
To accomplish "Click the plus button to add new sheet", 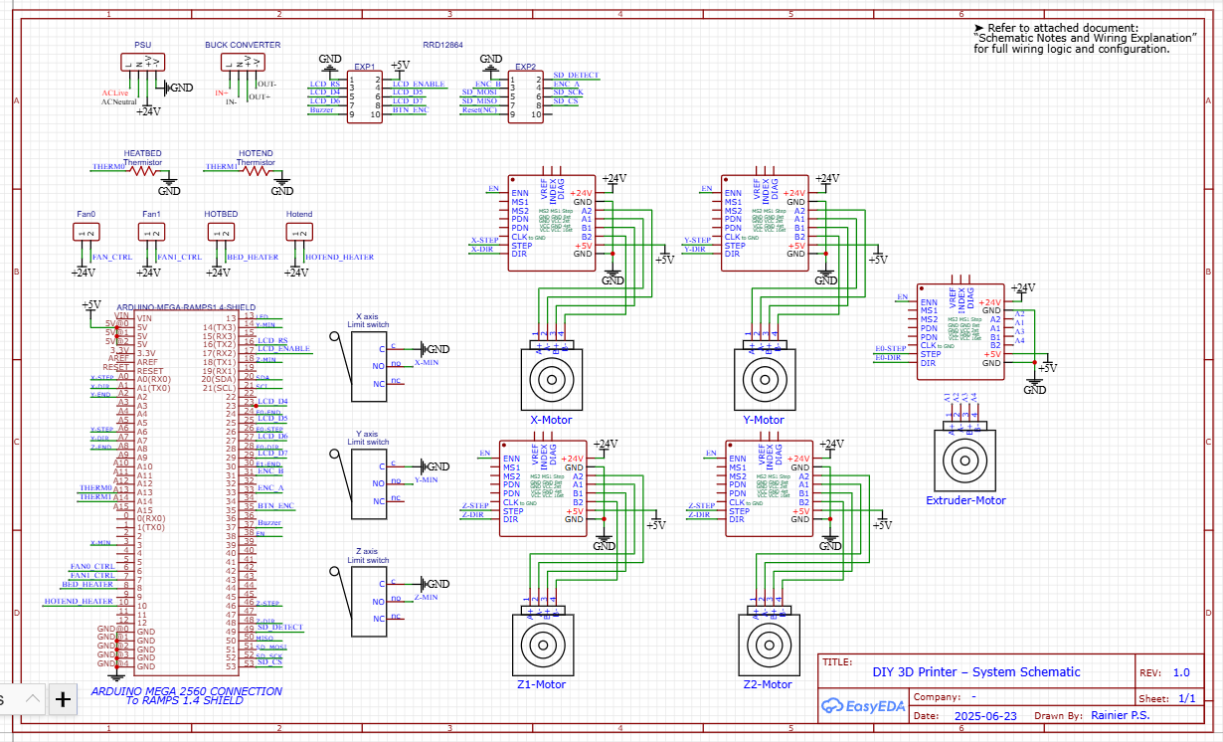I will click(63, 699).
